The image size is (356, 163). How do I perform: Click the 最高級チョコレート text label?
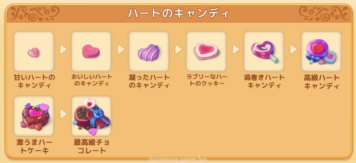pyautogui.click(x=92, y=146)
